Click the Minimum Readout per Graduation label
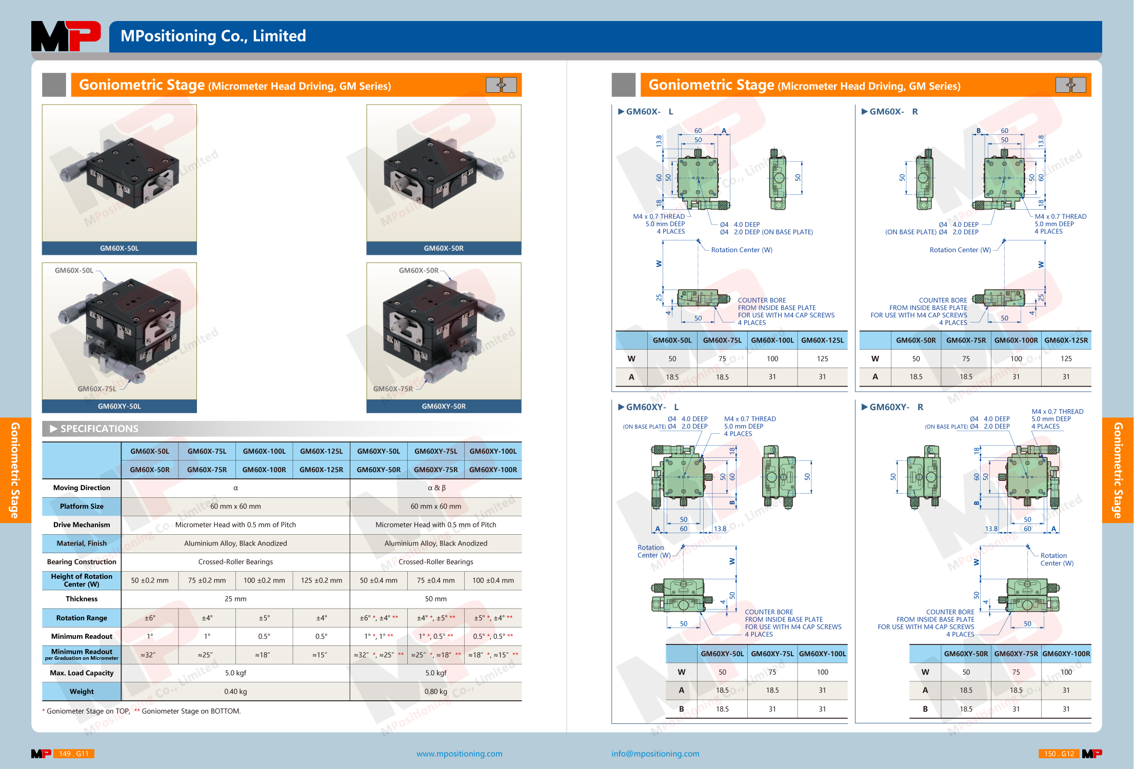The height and width of the screenshot is (769, 1134). (x=82, y=654)
